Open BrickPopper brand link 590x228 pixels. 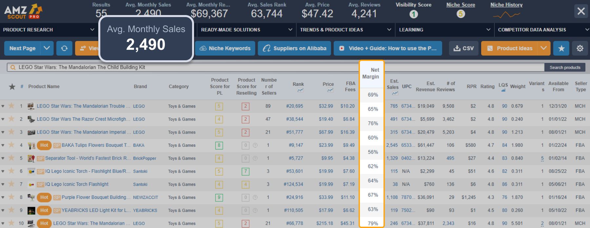coord(145,158)
